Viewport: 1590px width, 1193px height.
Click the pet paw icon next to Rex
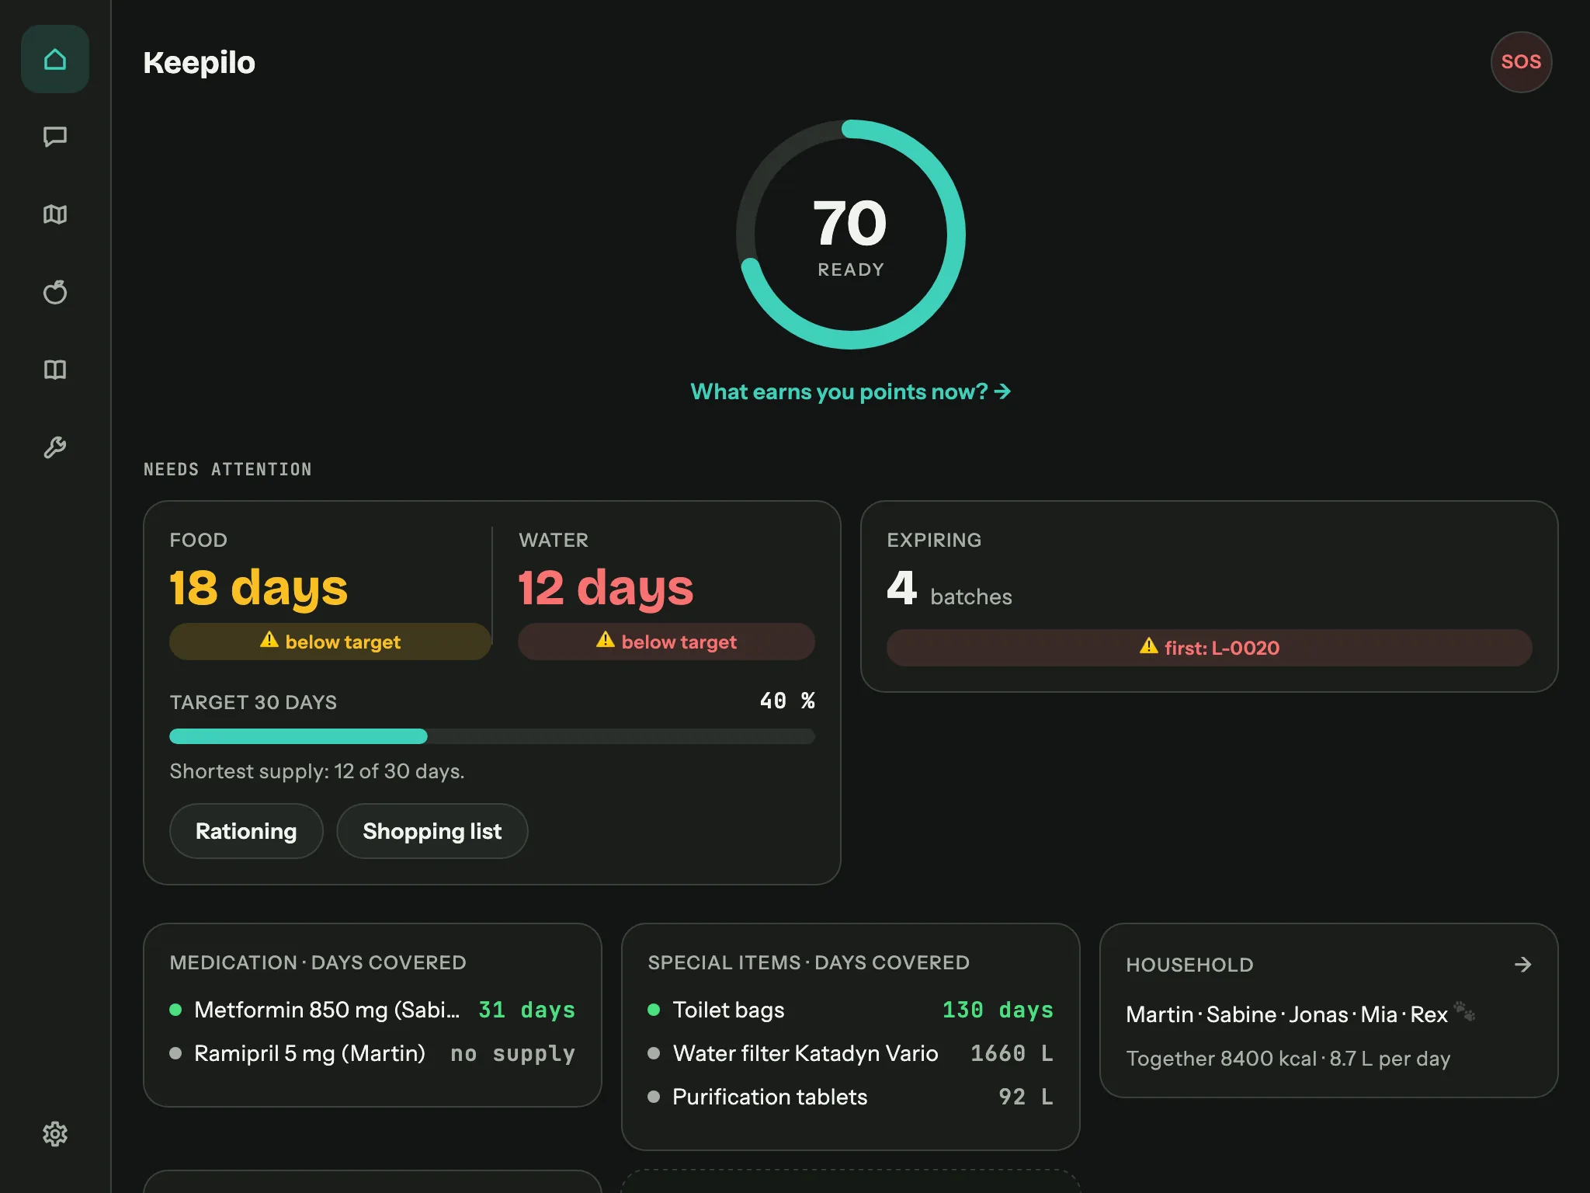pyautogui.click(x=1464, y=1011)
